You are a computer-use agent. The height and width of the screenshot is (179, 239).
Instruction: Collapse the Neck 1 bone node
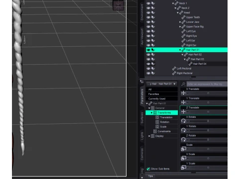173,3
